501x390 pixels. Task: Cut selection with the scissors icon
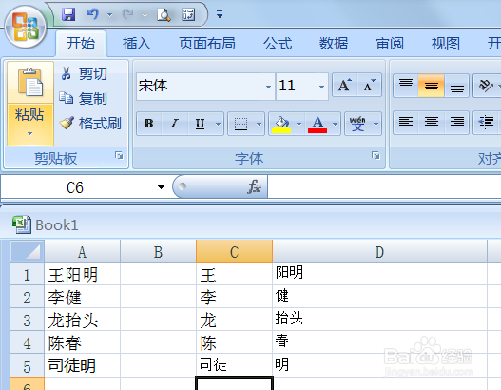66,73
